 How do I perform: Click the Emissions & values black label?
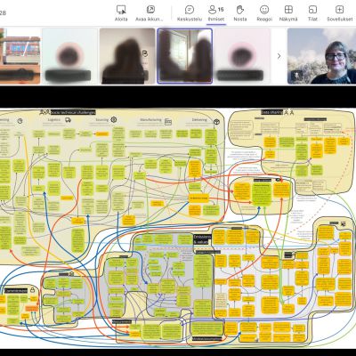click(202, 239)
